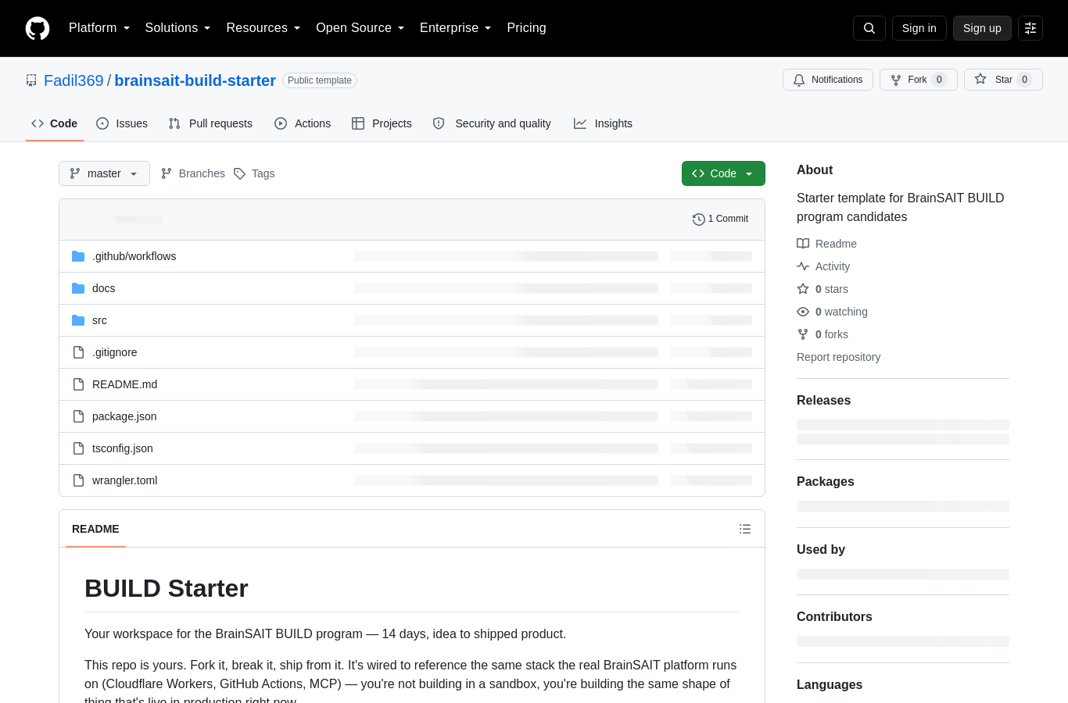Click the search magnifier icon
The width and height of the screenshot is (1068, 703).
869,28
